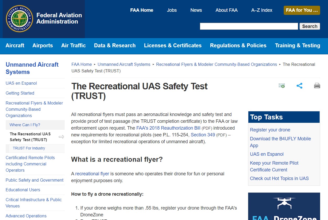Select The Recreational UAS Safety Test sidebar item
The height and width of the screenshot is (220, 328).
30,137
